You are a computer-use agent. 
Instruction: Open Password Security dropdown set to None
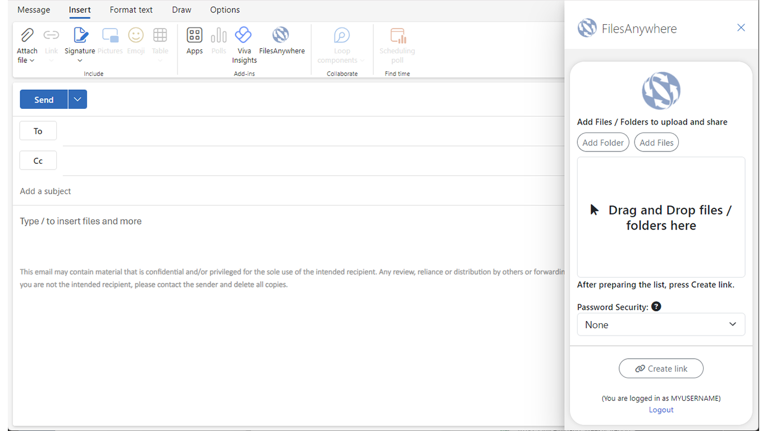[x=661, y=324]
